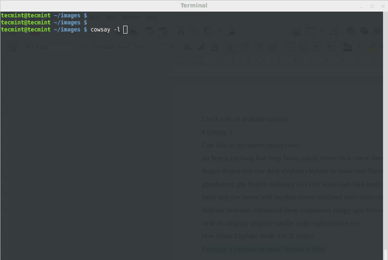Viewport: 388px width, 260px height.
Task: Open the Tools menu
Action: coord(111,17)
